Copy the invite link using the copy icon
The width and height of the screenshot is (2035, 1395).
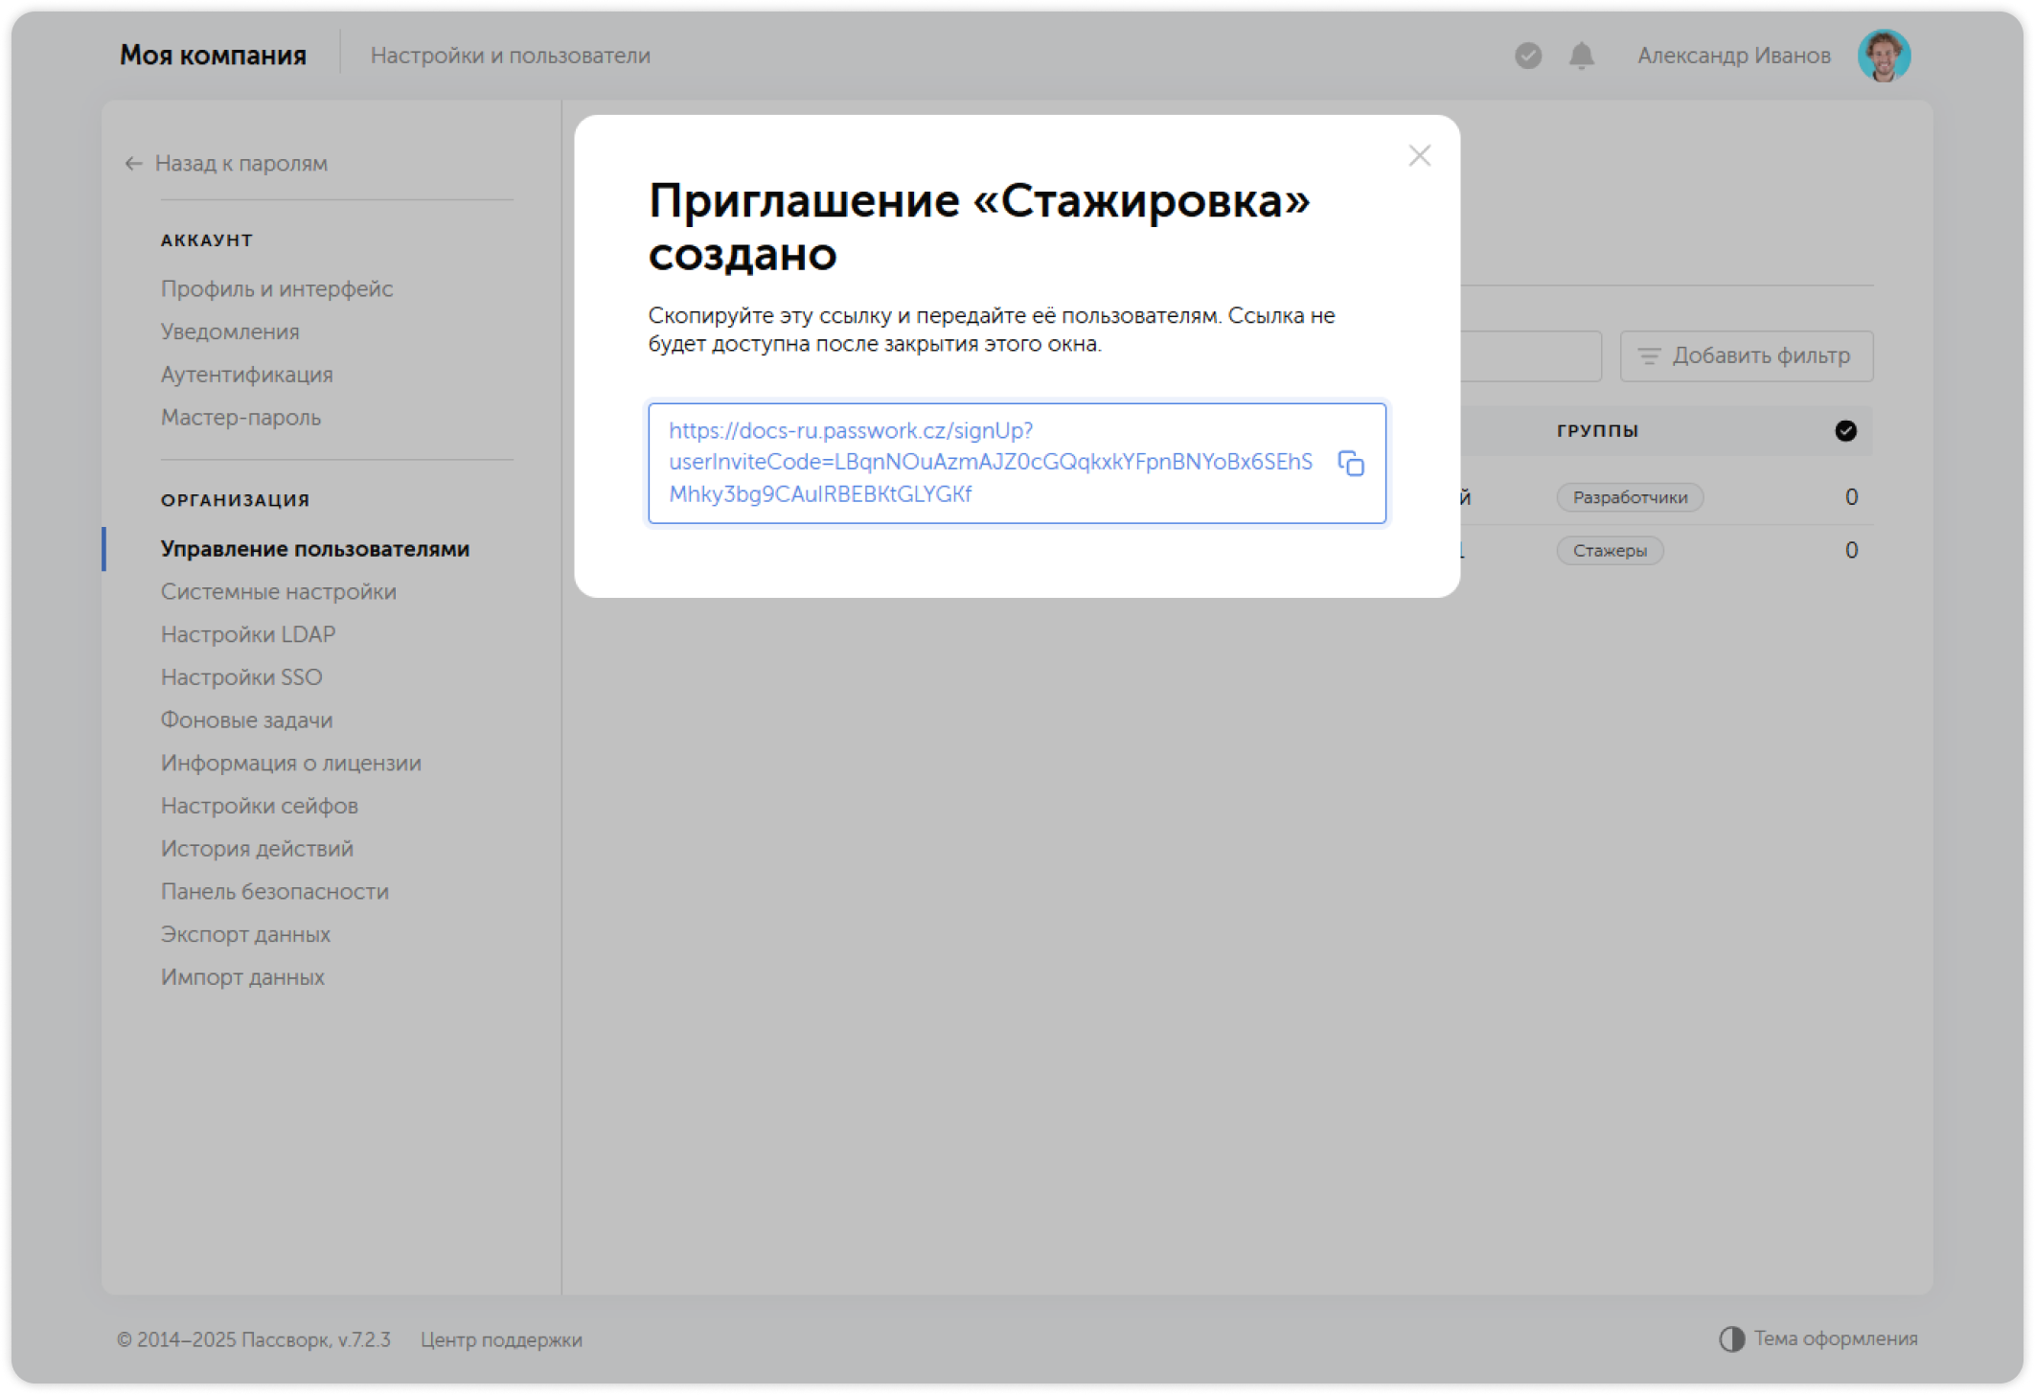click(1352, 463)
